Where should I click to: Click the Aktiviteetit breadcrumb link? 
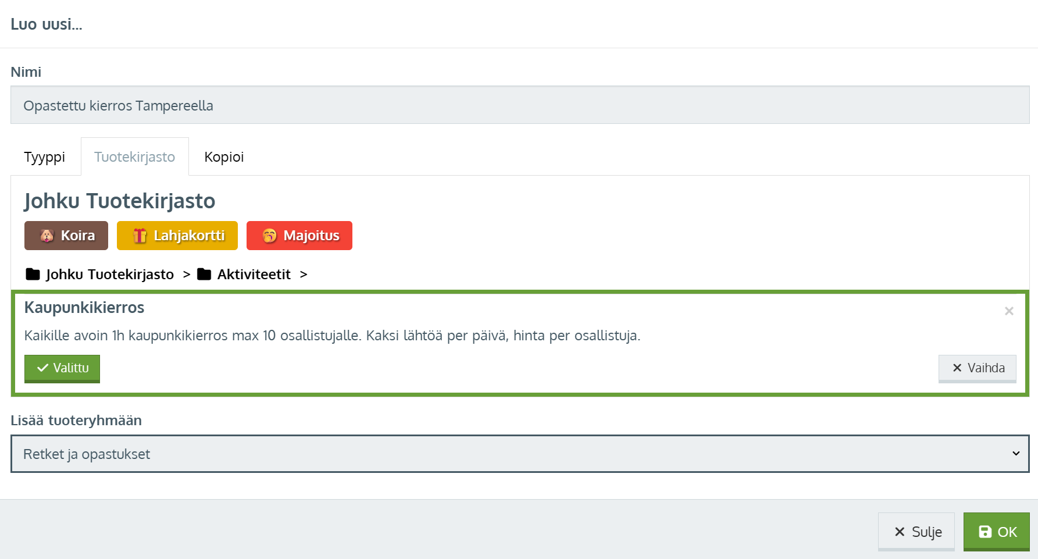point(254,274)
